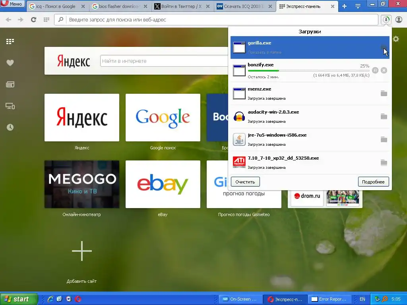Image resolution: width=407 pixels, height=305 pixels.
Task: Open a new tab with plus button
Action: click(345, 6)
